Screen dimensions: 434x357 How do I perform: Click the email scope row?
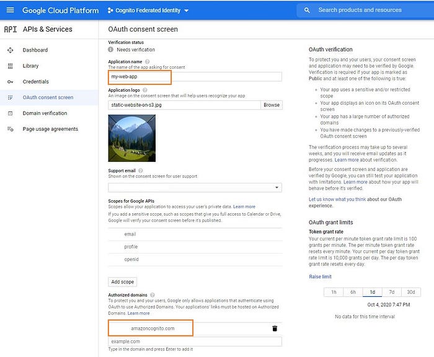[195, 234]
